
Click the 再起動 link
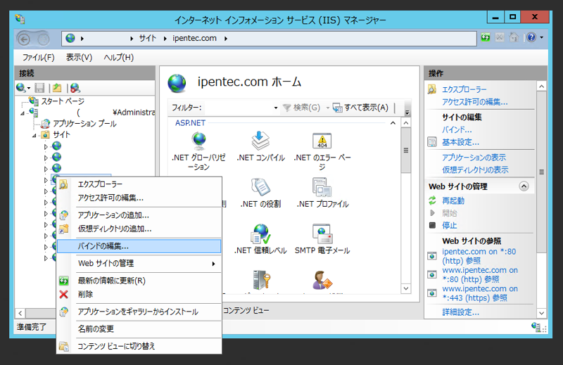(x=453, y=200)
